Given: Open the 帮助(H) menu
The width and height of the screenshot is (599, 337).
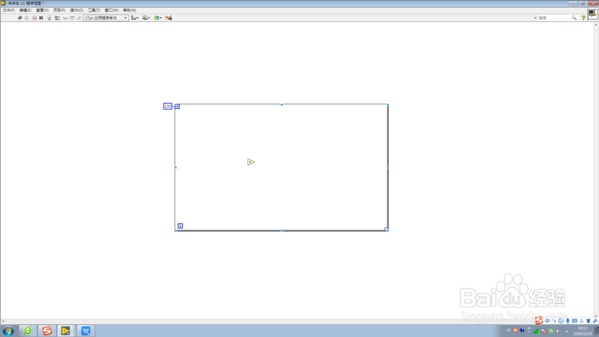Looking at the screenshot, I should point(129,10).
